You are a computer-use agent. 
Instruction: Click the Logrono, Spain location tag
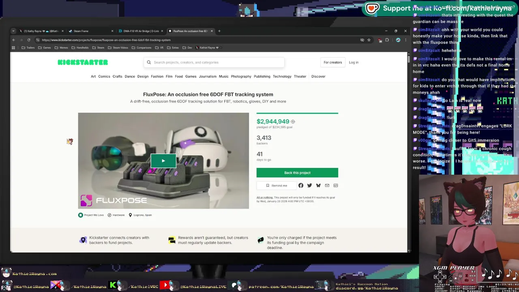coord(140,215)
